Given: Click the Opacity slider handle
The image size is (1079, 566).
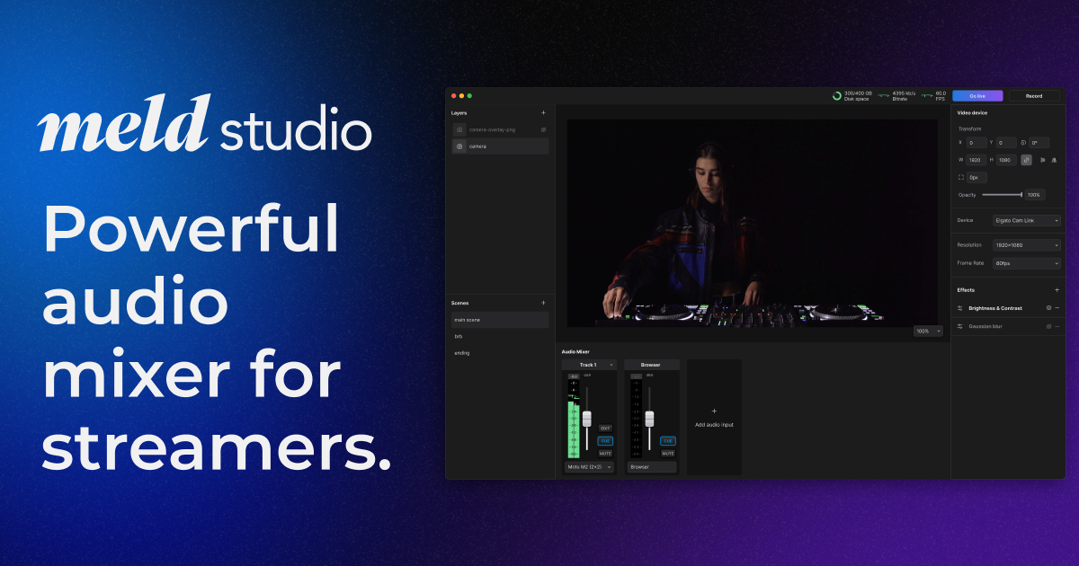Looking at the screenshot, I should (x=1021, y=195).
